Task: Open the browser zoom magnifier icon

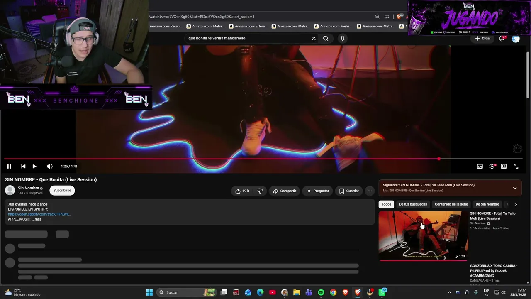Action: [377, 17]
